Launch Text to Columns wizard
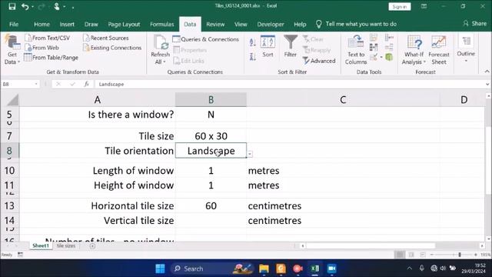 click(356, 50)
